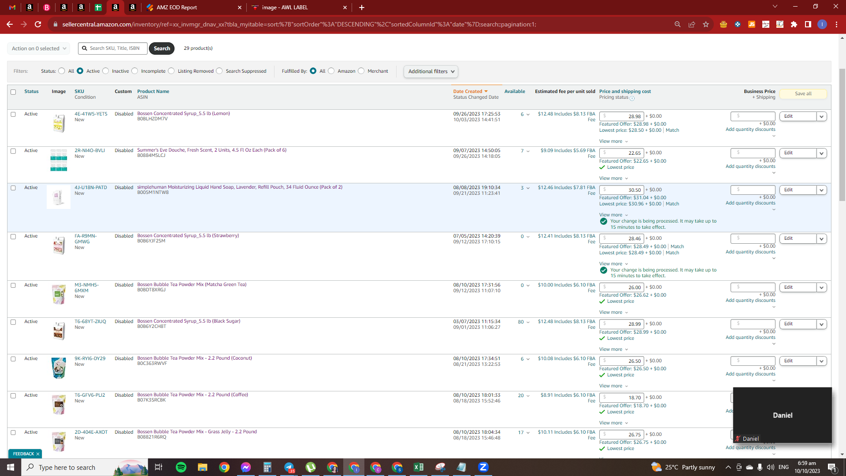Check the box for SKU 4E-41W5-YETS
Screen dimensions: 846x476
click(x=13, y=114)
